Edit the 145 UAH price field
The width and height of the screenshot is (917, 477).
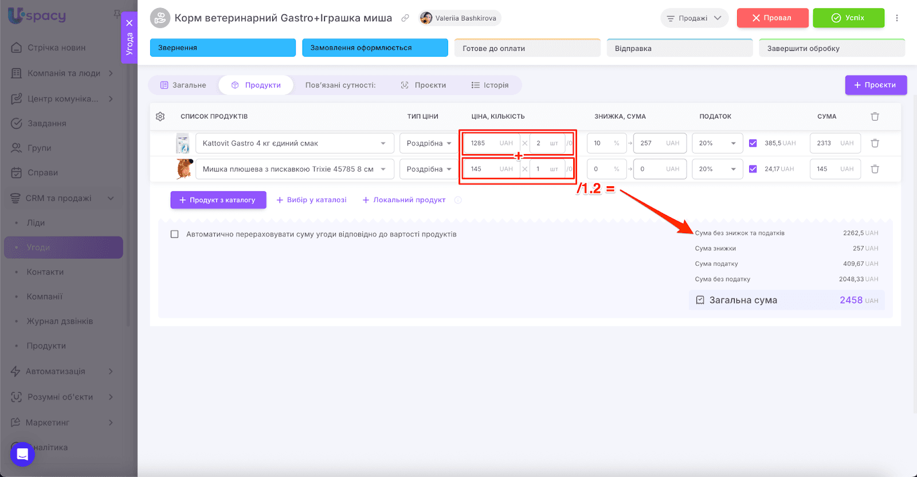(x=492, y=169)
